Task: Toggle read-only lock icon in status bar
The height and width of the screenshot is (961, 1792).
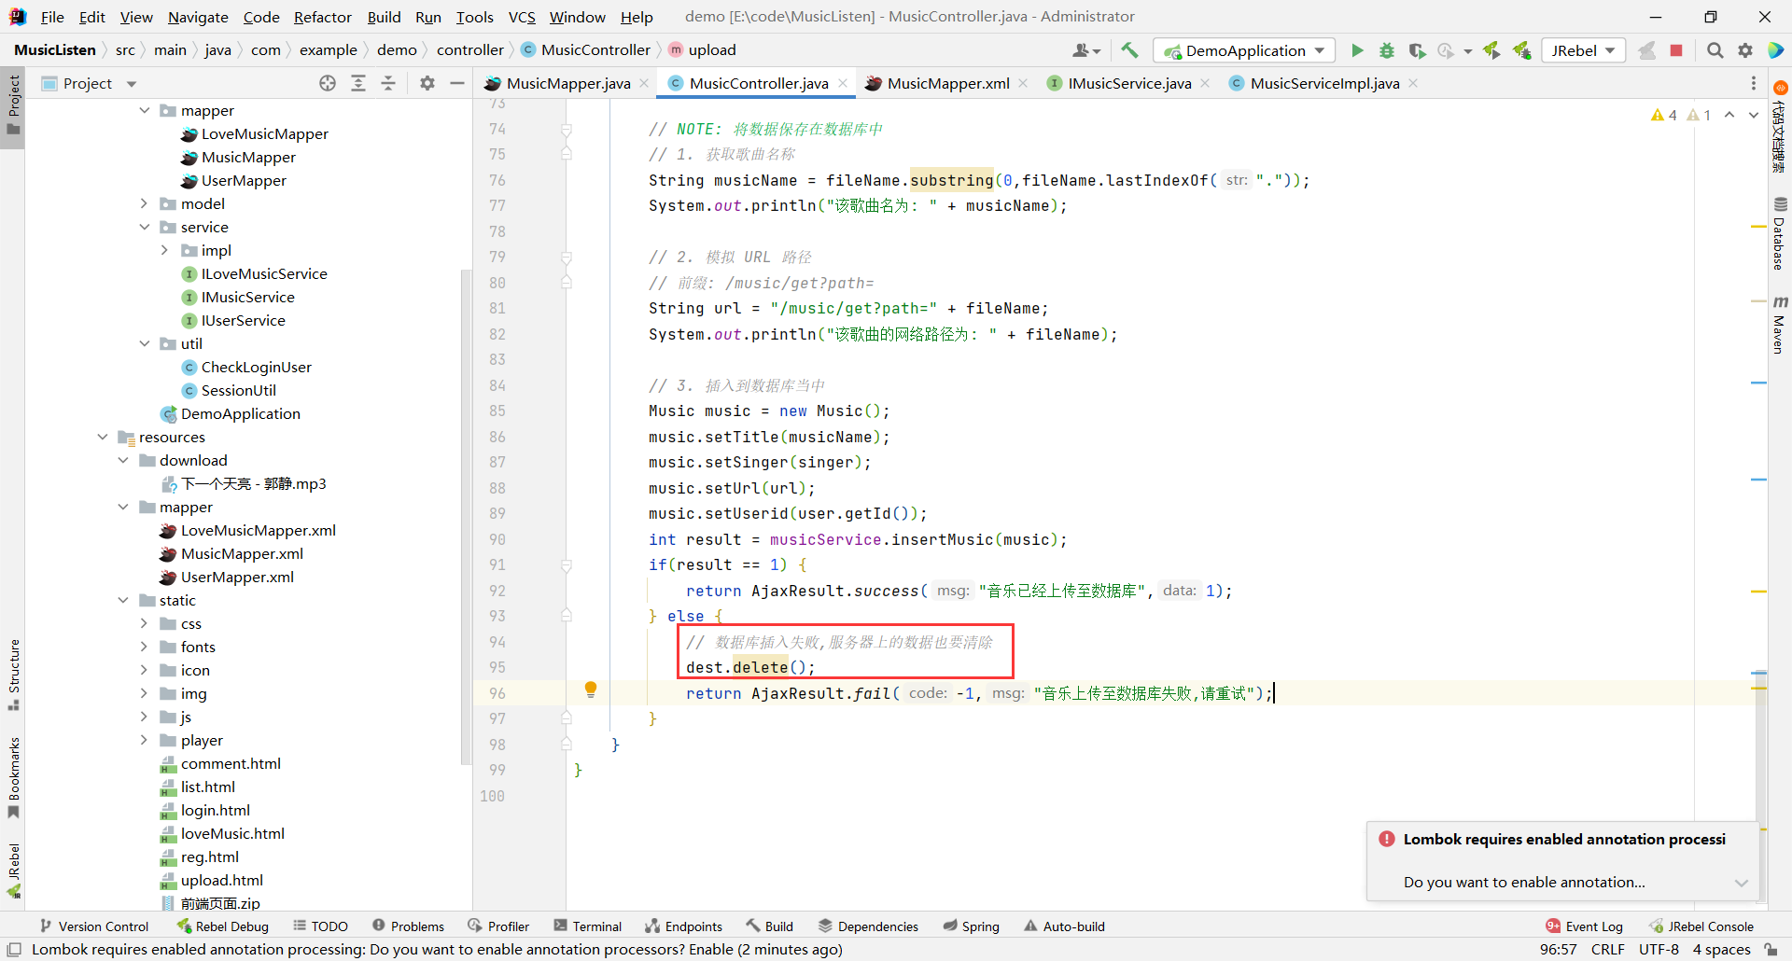Action: (1771, 950)
